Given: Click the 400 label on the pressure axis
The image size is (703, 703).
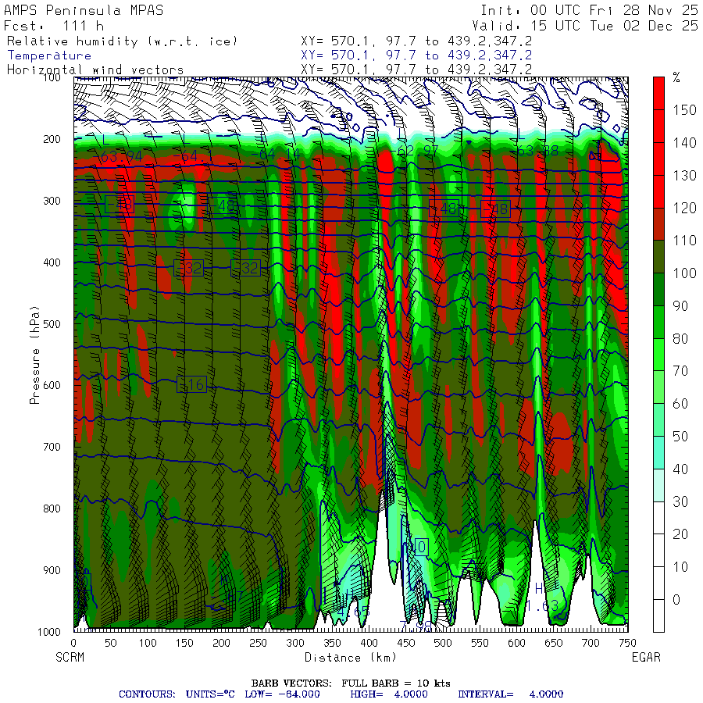Looking at the screenshot, I should tap(52, 262).
